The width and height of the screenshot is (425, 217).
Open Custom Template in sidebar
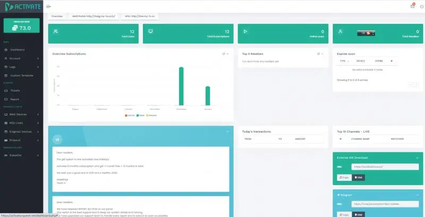point(21,75)
